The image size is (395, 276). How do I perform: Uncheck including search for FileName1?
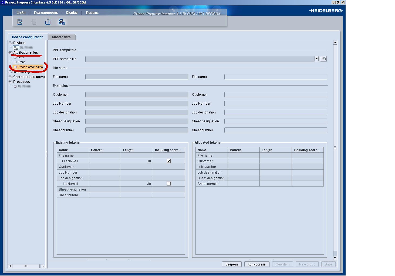[x=169, y=161]
